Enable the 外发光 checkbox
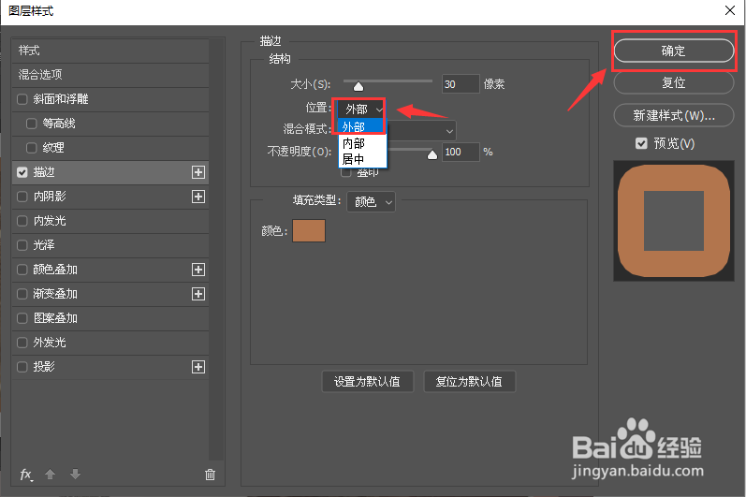Image resolution: width=746 pixels, height=497 pixels. point(22,343)
